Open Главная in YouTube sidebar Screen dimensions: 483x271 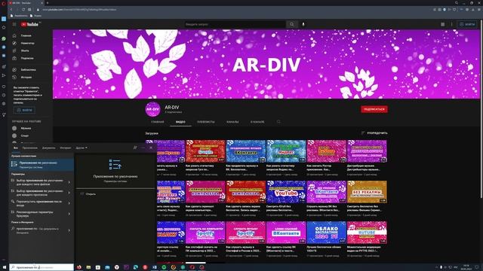point(30,35)
